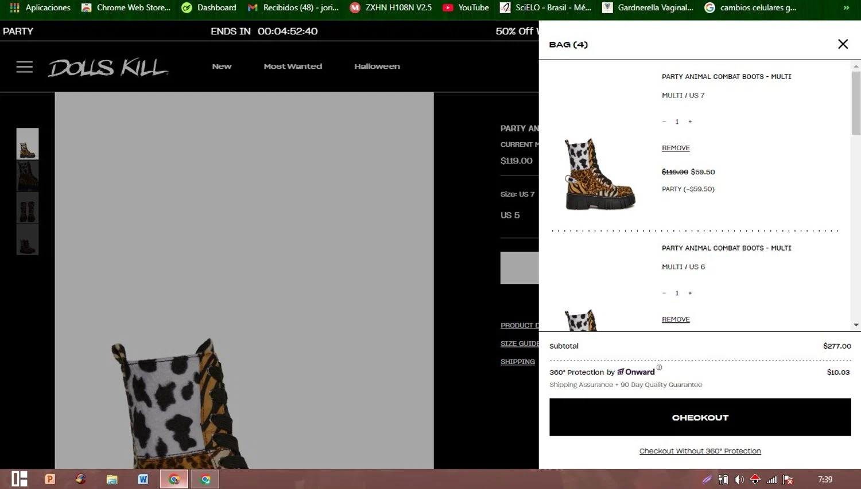Remove the US 7 boots from bag
The width and height of the screenshot is (861, 489).
click(x=676, y=148)
